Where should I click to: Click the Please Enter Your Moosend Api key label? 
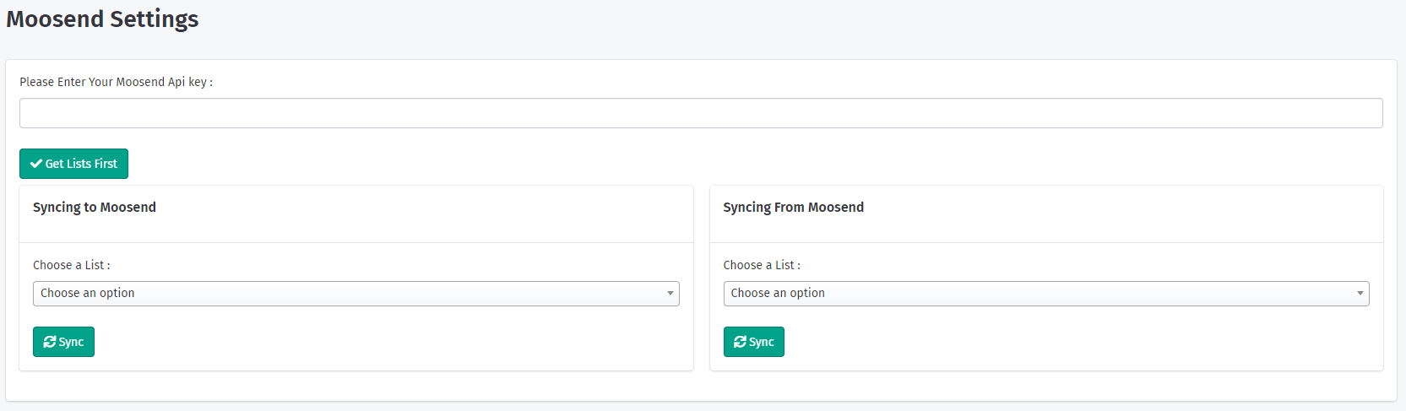point(116,82)
